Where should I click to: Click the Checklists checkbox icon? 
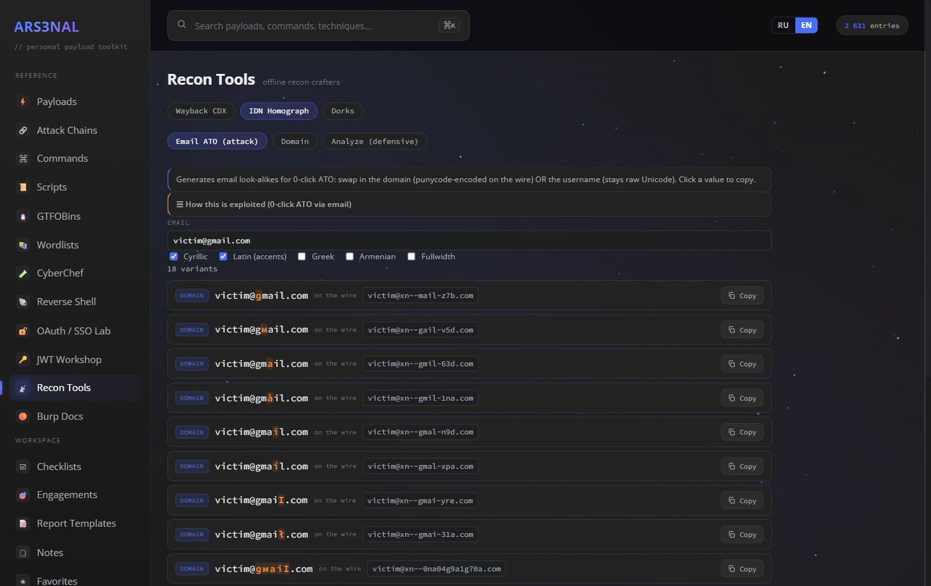pyautogui.click(x=23, y=467)
